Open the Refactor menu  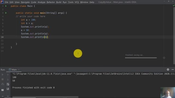pos(51,2)
